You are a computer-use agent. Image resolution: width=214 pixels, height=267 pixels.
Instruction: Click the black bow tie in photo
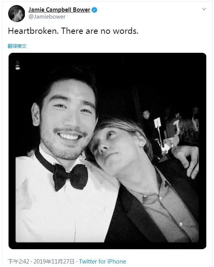coord(70,177)
